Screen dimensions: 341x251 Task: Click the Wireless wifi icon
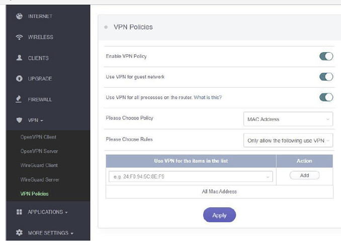coord(20,37)
